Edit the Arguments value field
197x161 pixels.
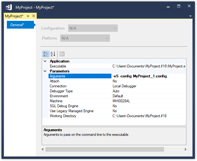click(x=149, y=76)
